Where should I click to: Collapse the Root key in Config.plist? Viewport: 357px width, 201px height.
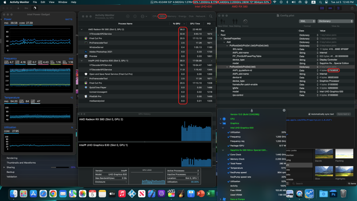click(x=218, y=35)
